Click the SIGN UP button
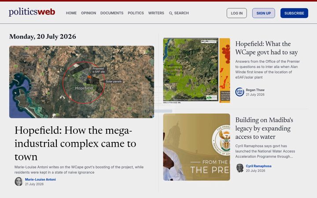 pos(263,13)
